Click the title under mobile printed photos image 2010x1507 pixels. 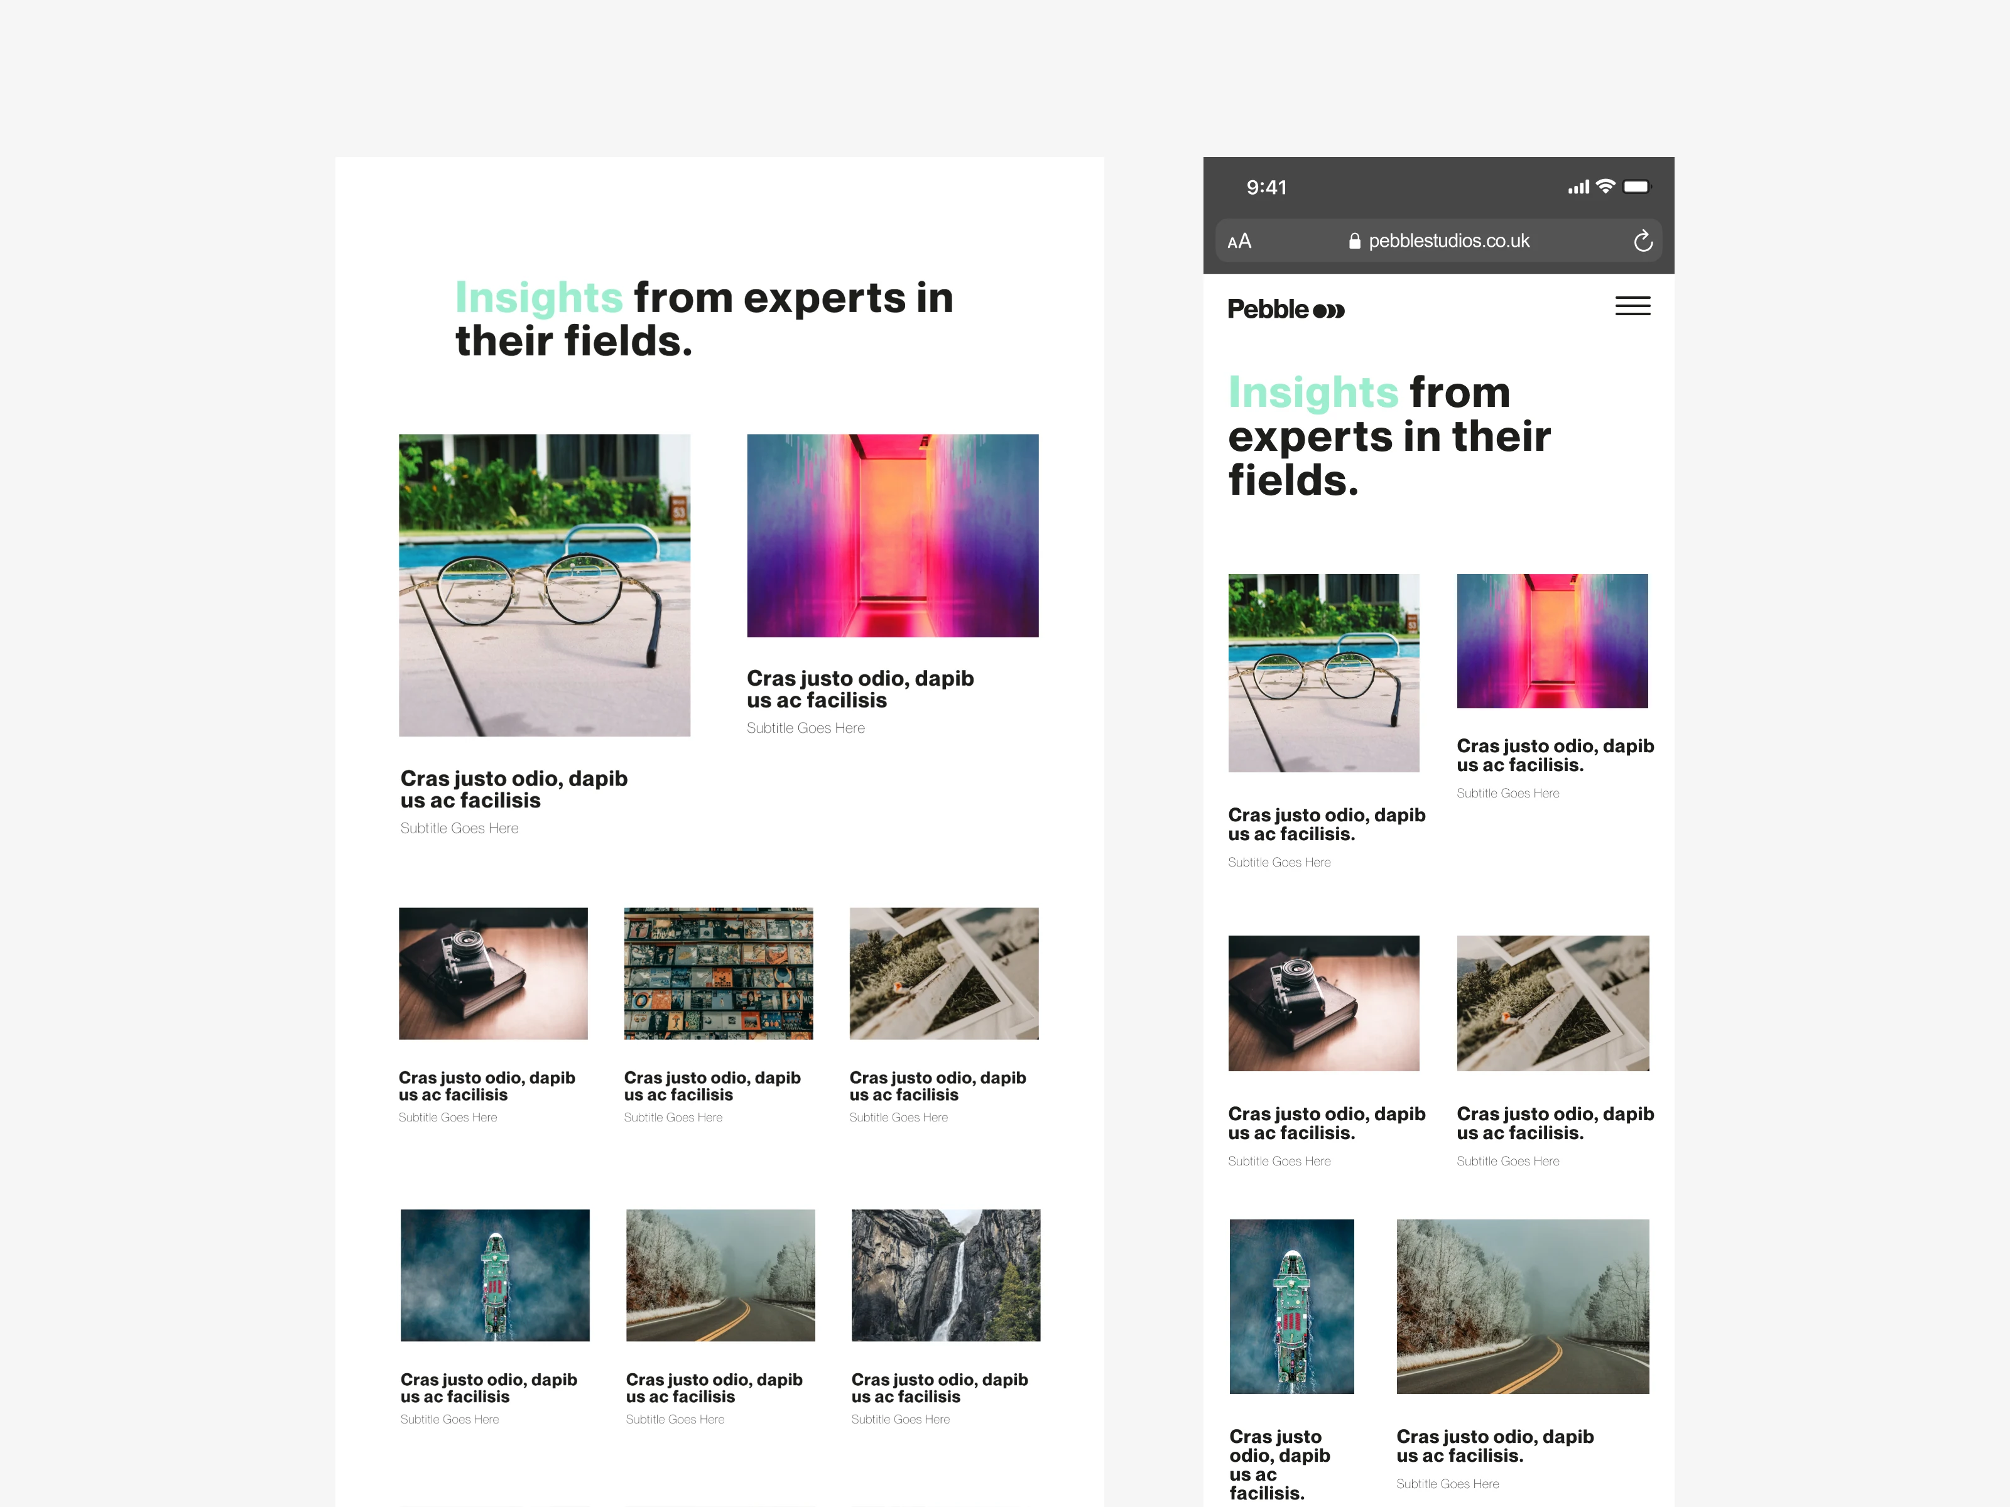pyautogui.click(x=1556, y=1124)
